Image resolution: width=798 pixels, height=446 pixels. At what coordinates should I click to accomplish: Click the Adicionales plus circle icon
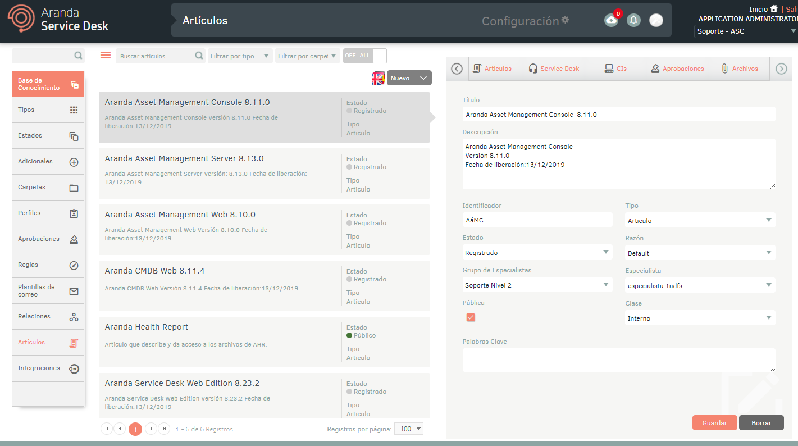tap(74, 162)
